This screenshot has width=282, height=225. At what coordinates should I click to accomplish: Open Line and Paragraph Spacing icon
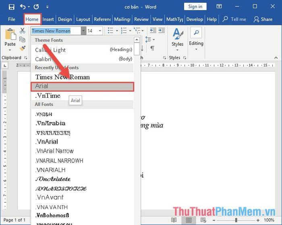pos(148,39)
